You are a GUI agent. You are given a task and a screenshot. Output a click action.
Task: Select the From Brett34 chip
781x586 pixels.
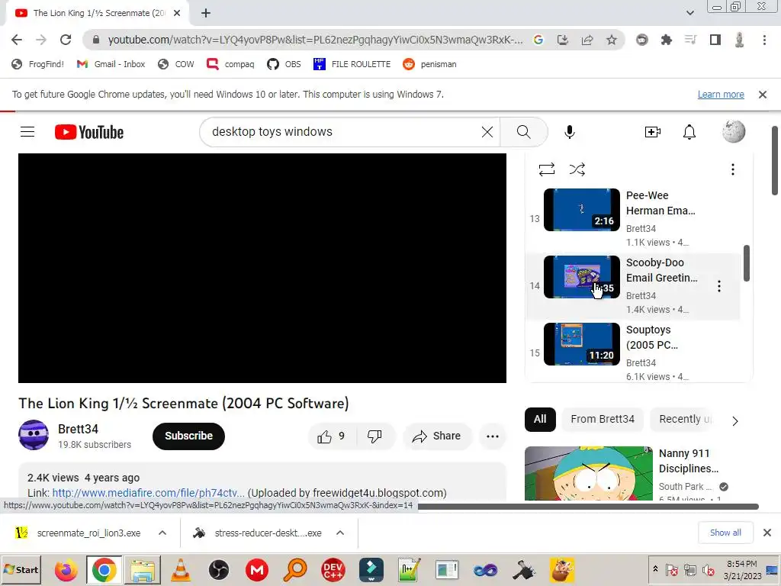tap(603, 419)
